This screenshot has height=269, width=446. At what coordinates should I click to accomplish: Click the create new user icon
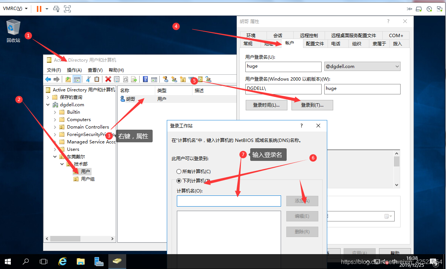pyautogui.click(x=166, y=79)
